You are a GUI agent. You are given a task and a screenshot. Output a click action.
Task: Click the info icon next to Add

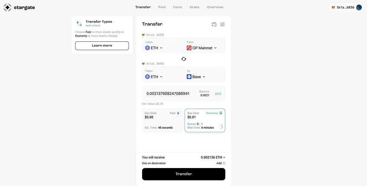pos(224,163)
